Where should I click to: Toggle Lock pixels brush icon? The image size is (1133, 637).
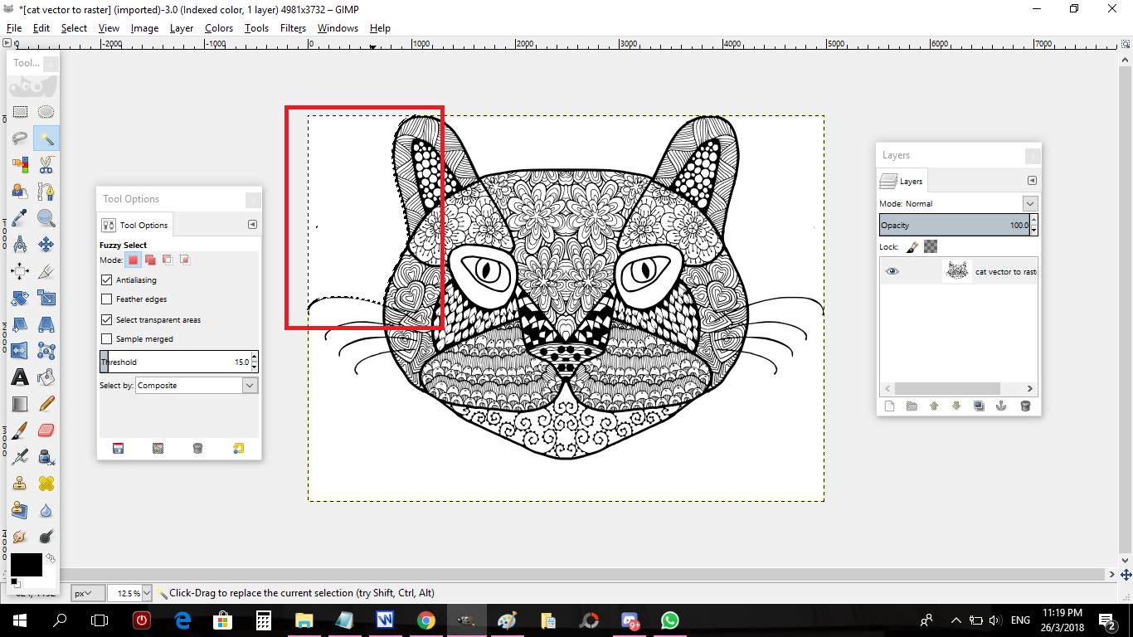[x=912, y=247]
